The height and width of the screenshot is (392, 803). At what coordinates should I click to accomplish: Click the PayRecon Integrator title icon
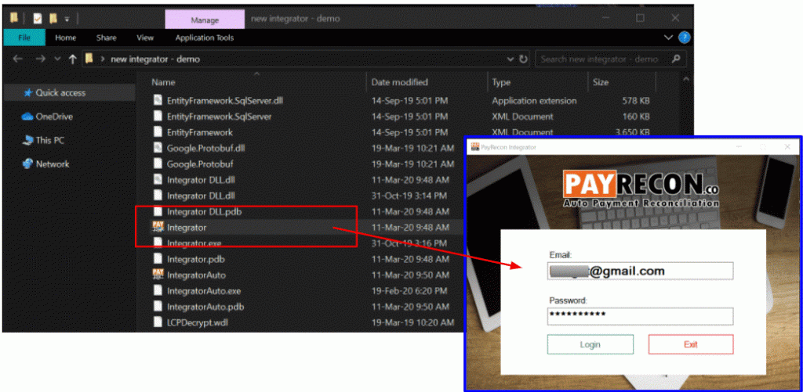(x=474, y=147)
